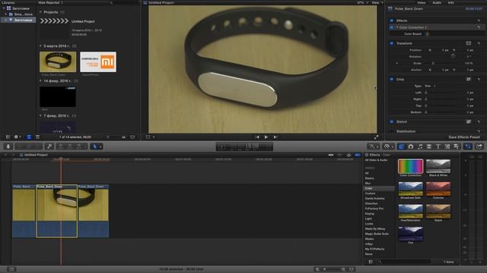Adjust browser clip duration slider
This screenshot has width=487, height=273.
(x=113, y=136)
